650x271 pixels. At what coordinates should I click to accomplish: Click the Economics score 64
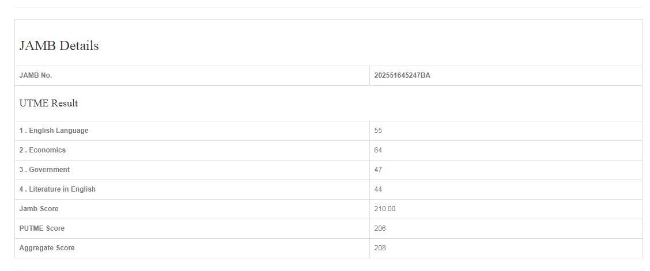(x=378, y=150)
